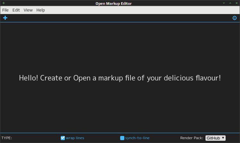Close the Open Markup Editor window

pyautogui.click(x=236, y=3)
